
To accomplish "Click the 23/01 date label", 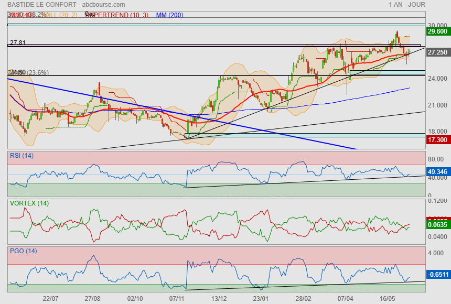I will point(261,299).
